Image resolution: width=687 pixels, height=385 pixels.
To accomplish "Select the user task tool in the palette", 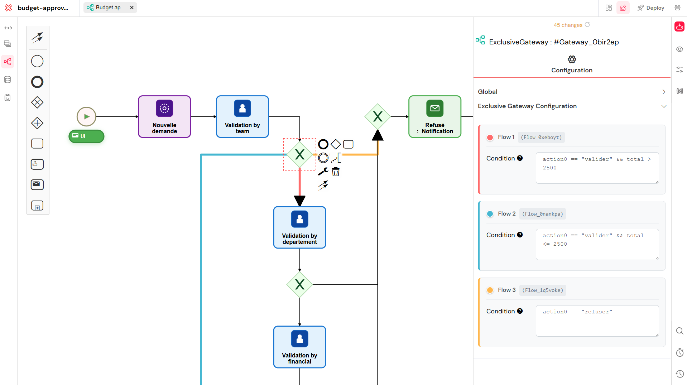I will tap(37, 164).
